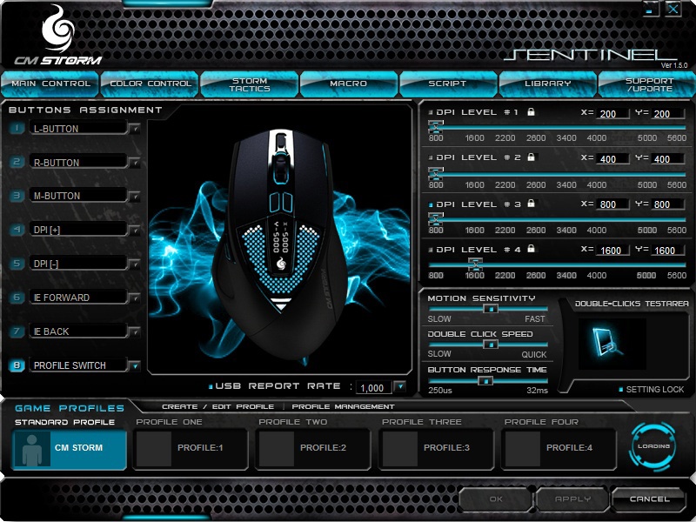This screenshot has width=696, height=522.
Task: Close the Sentinel window
Action: pos(673,9)
